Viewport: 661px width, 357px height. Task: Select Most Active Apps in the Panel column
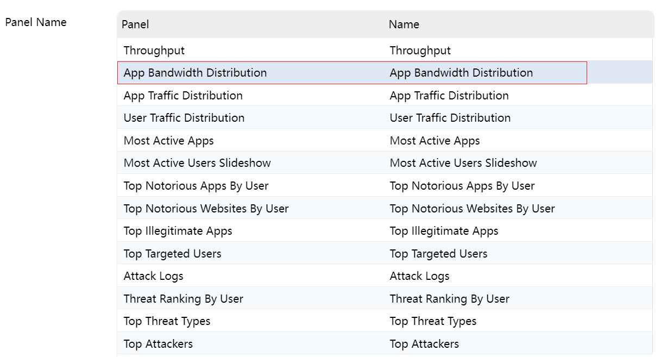coord(168,141)
